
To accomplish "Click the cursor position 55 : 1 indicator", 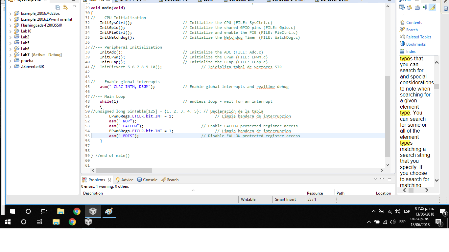I will coord(312,199).
